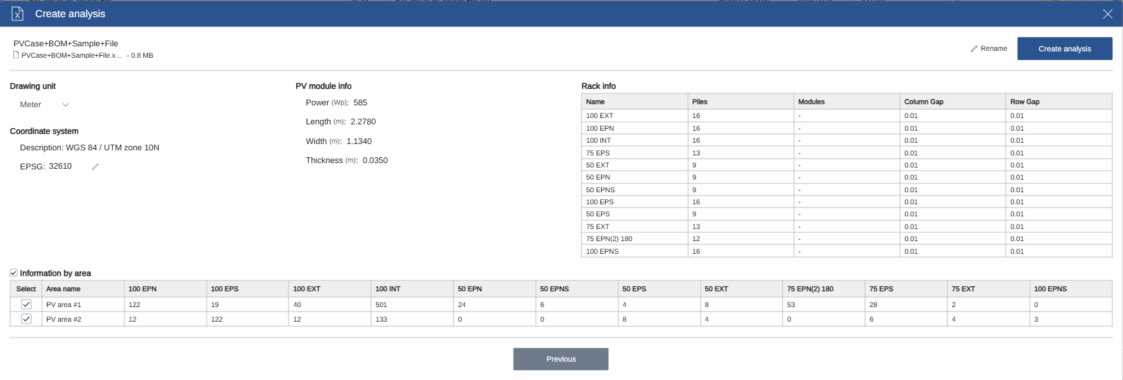This screenshot has height=380, width=1123.
Task: Select the 50 EXT rack row name
Action: (x=597, y=165)
